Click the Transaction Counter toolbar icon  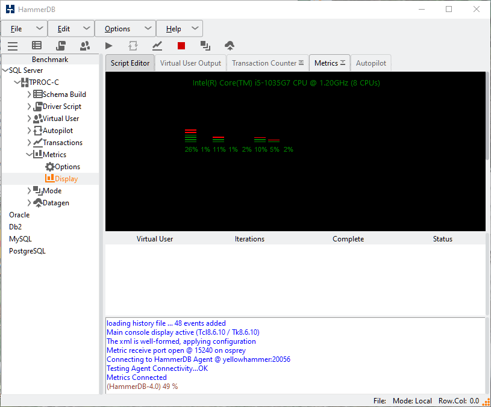[x=157, y=46]
